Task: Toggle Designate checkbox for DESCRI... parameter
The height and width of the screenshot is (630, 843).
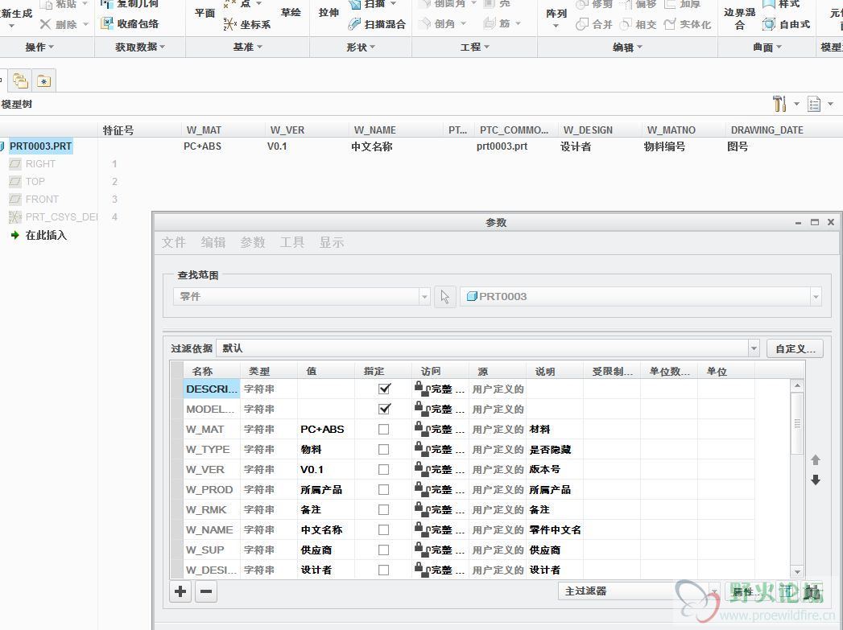Action: (x=384, y=389)
